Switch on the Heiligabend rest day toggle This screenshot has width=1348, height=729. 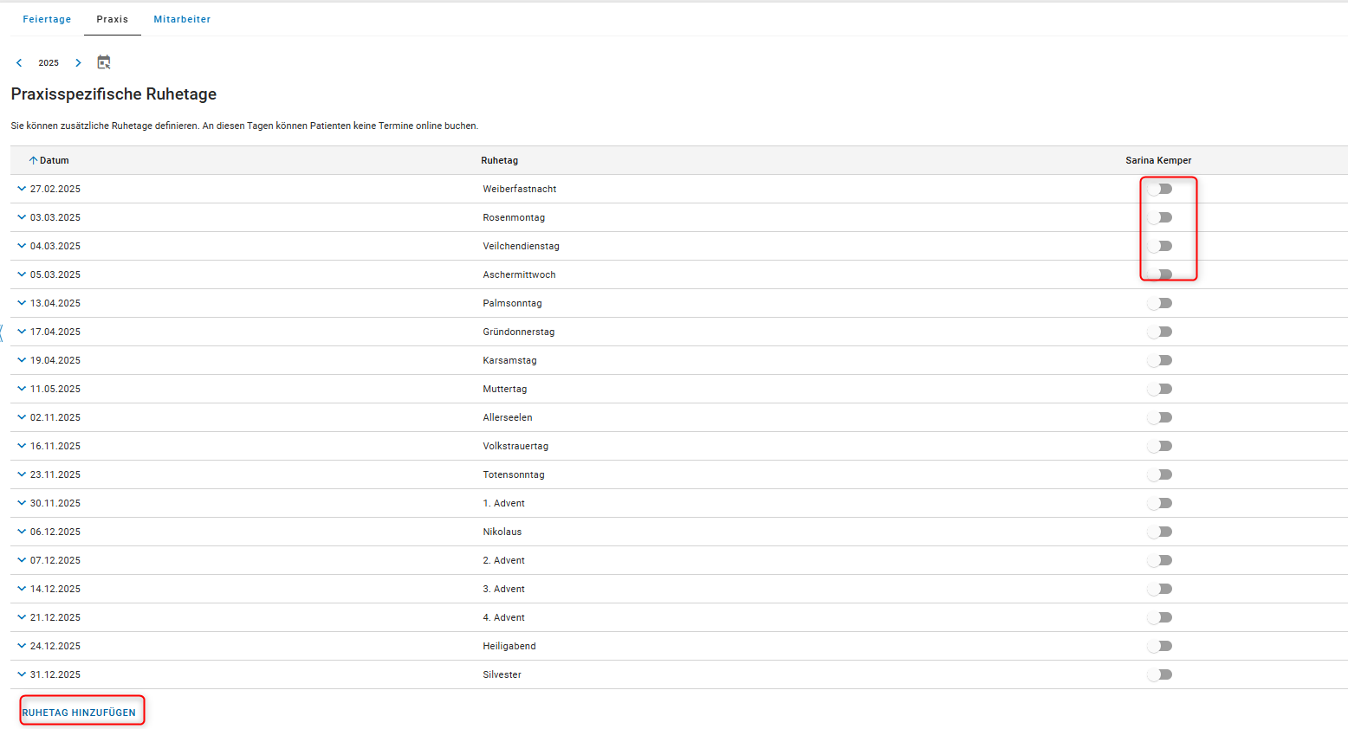pos(1159,646)
